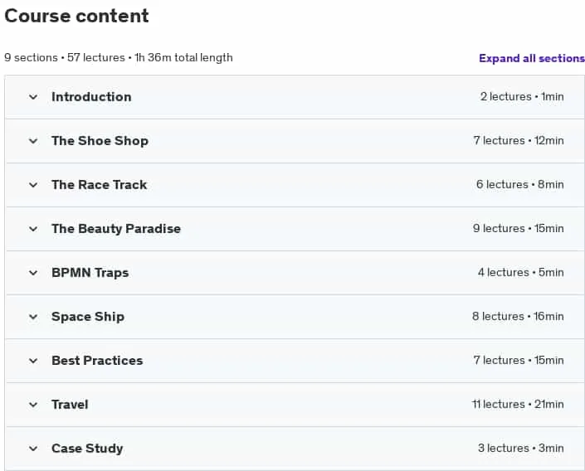Select the Best Practices section title

coord(97,361)
